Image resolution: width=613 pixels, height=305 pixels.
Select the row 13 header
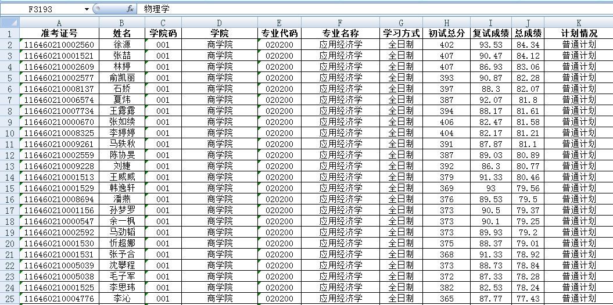10,166
